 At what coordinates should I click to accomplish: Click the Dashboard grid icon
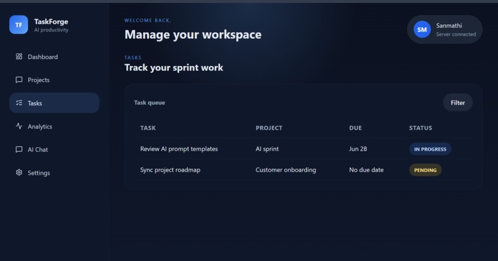point(19,56)
